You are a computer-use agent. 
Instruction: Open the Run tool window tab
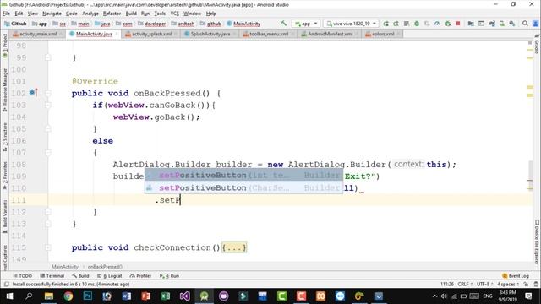[169, 276]
